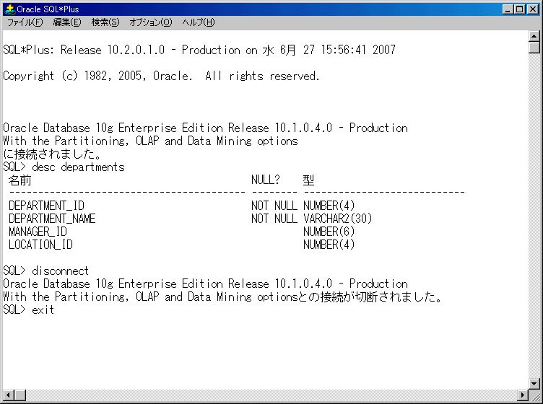Click the Copyright notice line
The height and width of the screenshot is (404, 543).
[161, 76]
